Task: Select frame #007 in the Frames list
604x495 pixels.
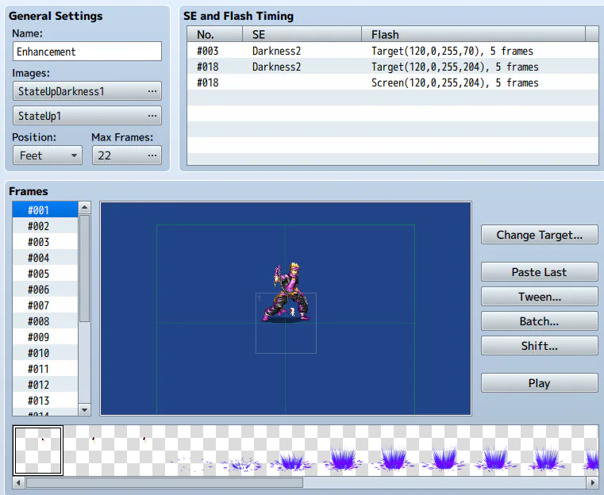Action: 45,305
